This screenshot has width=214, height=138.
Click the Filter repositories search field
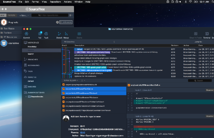coord(50,15)
